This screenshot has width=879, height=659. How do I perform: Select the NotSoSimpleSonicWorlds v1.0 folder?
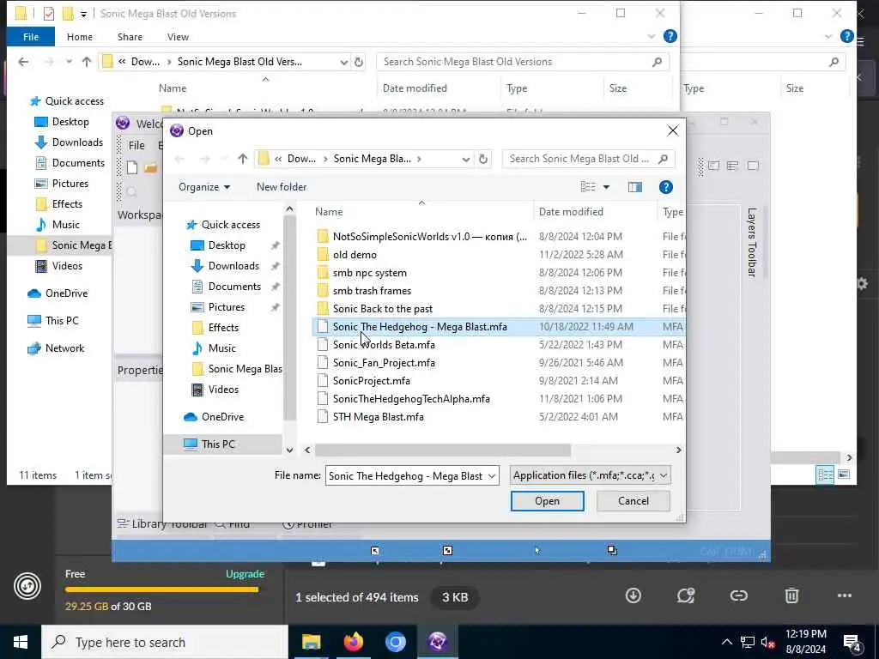(x=429, y=237)
